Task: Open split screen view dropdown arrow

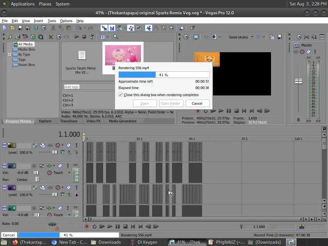Action: tap(219, 37)
